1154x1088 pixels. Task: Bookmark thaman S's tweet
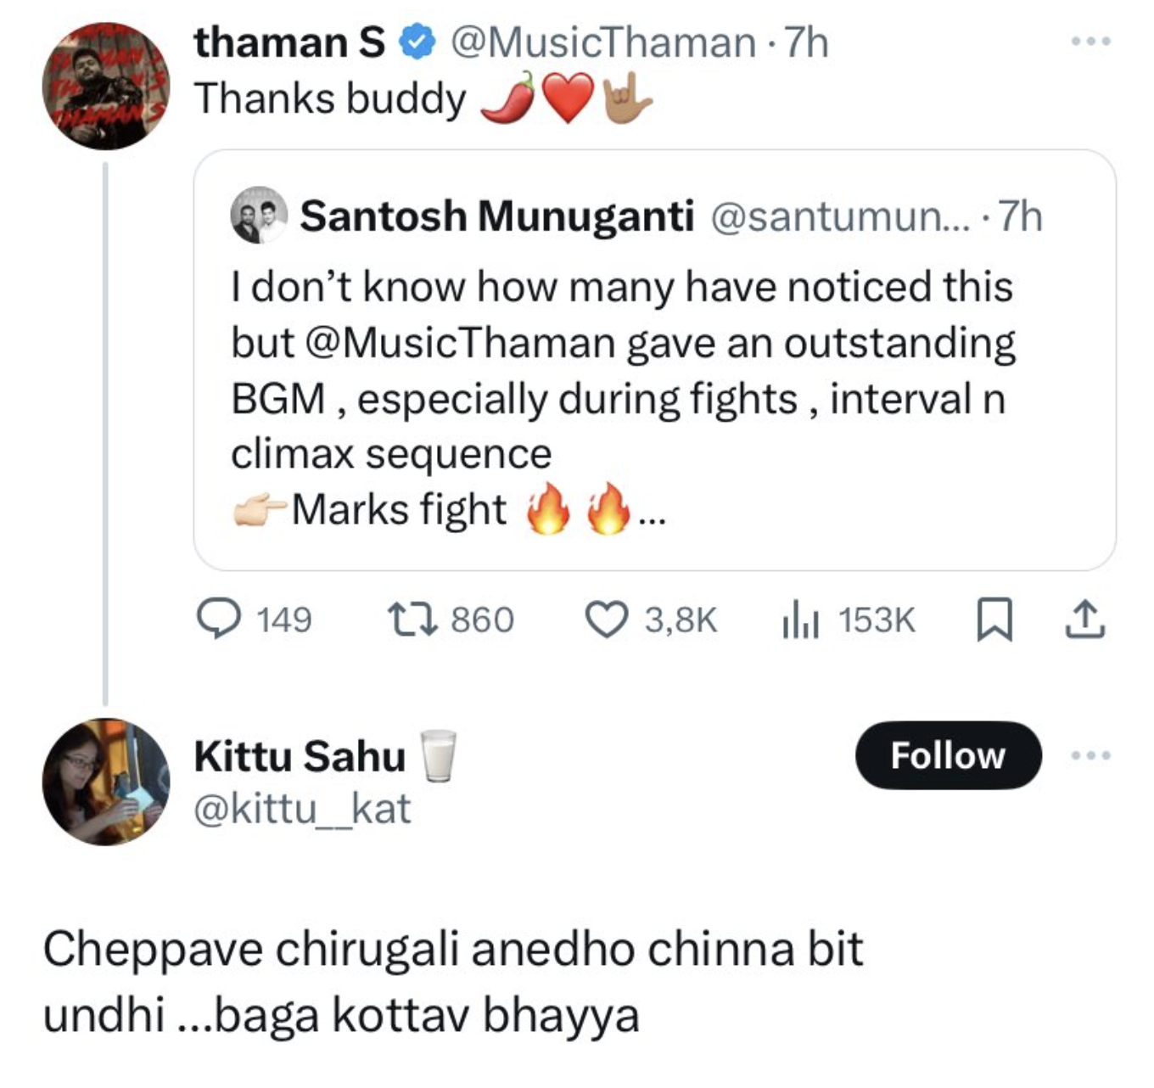click(x=994, y=619)
